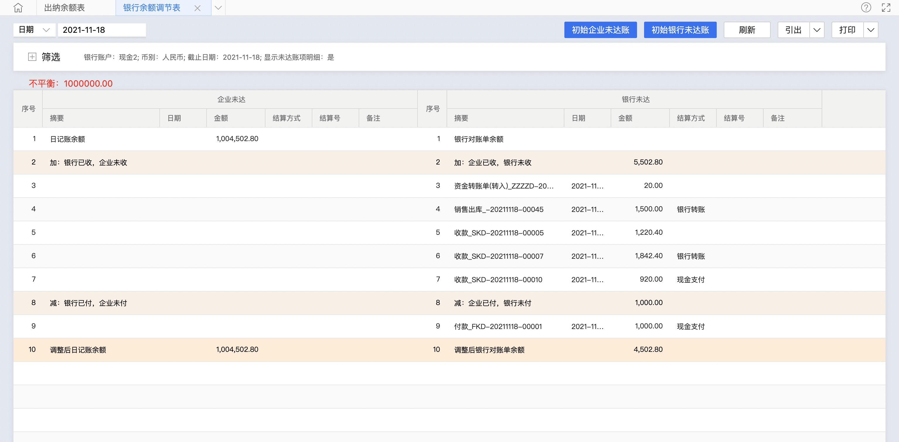Click the fullscreen expand icon
Screen dimensions: 899x442
(x=886, y=7)
